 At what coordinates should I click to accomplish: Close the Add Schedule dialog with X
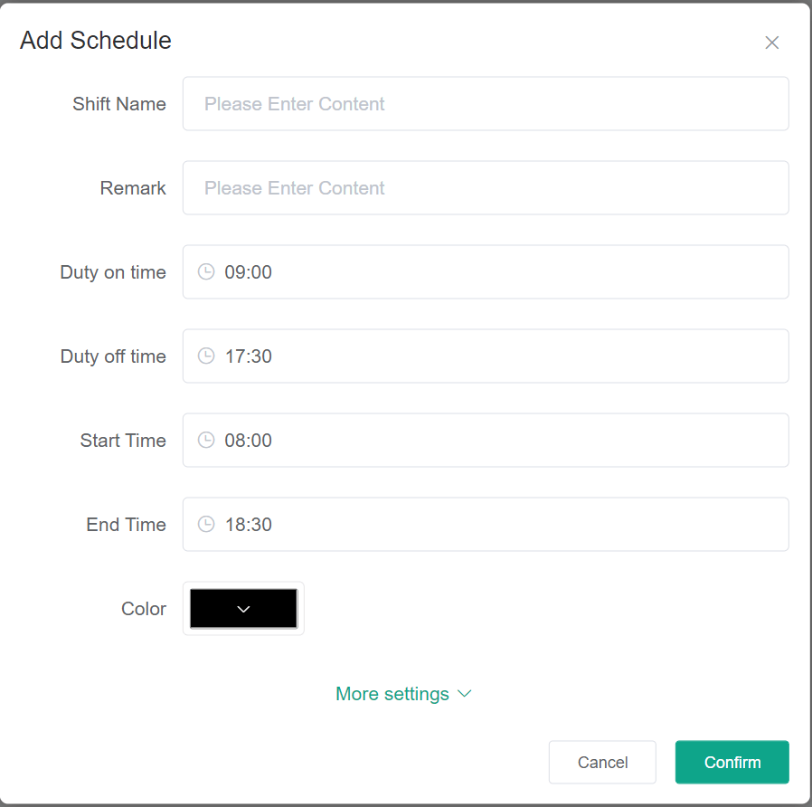click(771, 43)
